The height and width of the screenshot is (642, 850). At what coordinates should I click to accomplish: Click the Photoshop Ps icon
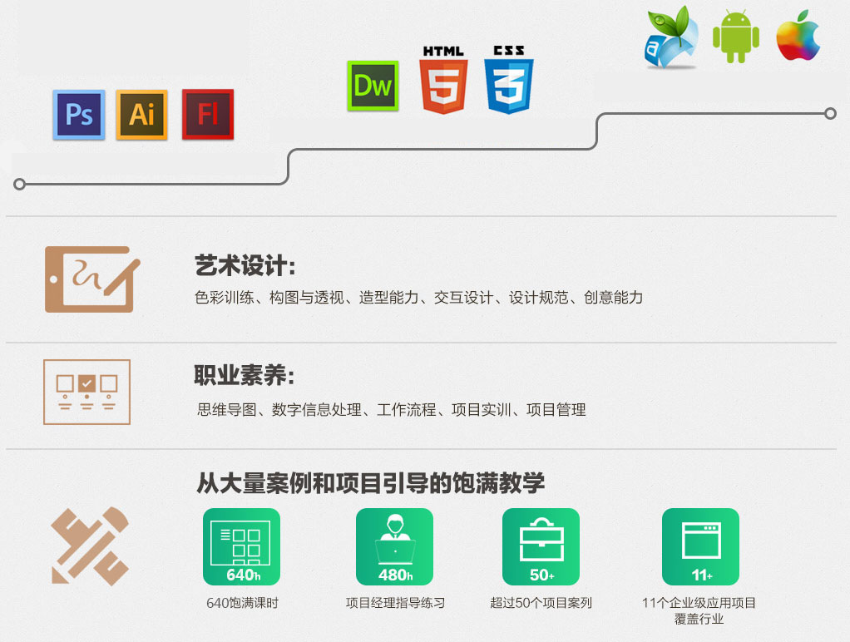coord(79,114)
